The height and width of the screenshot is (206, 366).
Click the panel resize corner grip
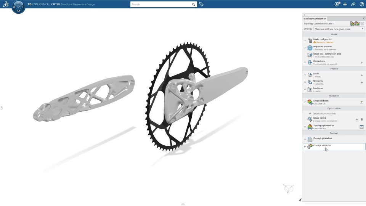300,200
